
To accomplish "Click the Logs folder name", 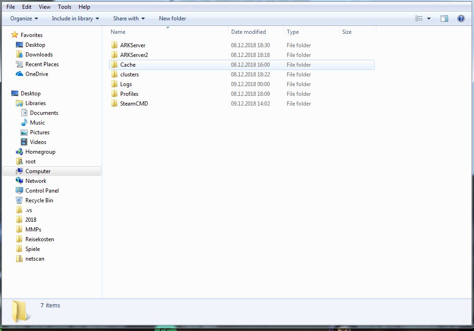I will point(126,84).
